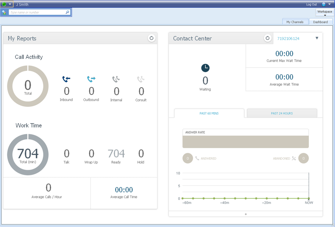This screenshot has height=227, width=335.
Task: Click the Abandoned count circle
Action: pyautogui.click(x=304, y=158)
